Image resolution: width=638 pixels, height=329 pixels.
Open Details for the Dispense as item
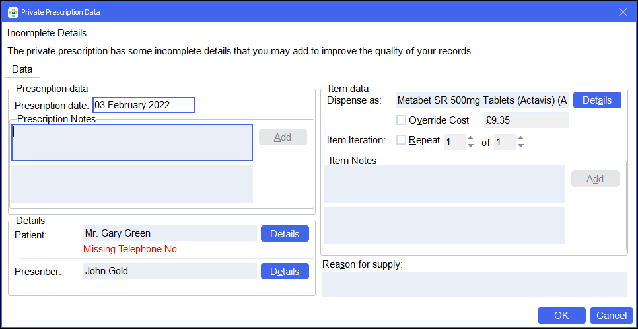[x=597, y=100]
